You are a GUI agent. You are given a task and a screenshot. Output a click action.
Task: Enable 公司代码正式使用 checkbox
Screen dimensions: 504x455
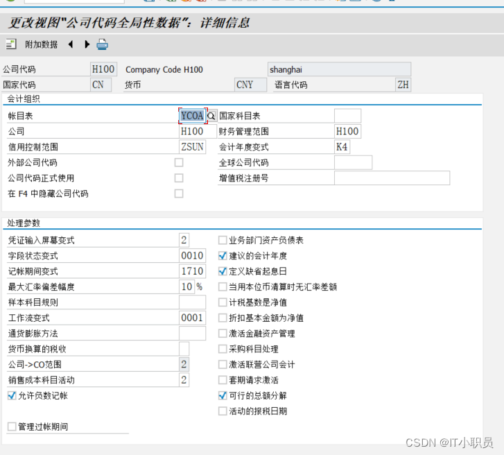179,178
